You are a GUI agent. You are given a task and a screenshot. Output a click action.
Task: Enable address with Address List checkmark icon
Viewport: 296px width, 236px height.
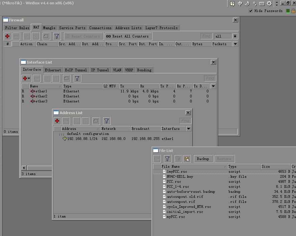point(77,121)
